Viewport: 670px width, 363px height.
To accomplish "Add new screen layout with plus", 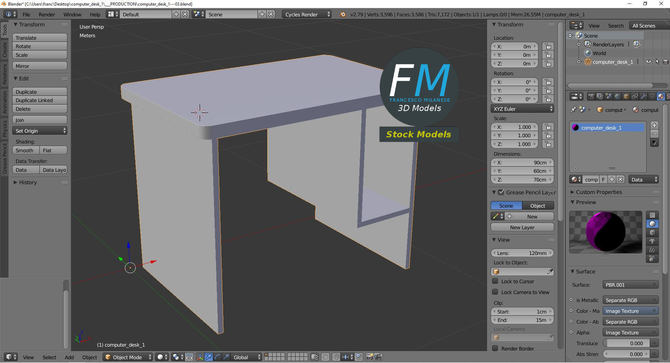I will (x=176, y=14).
